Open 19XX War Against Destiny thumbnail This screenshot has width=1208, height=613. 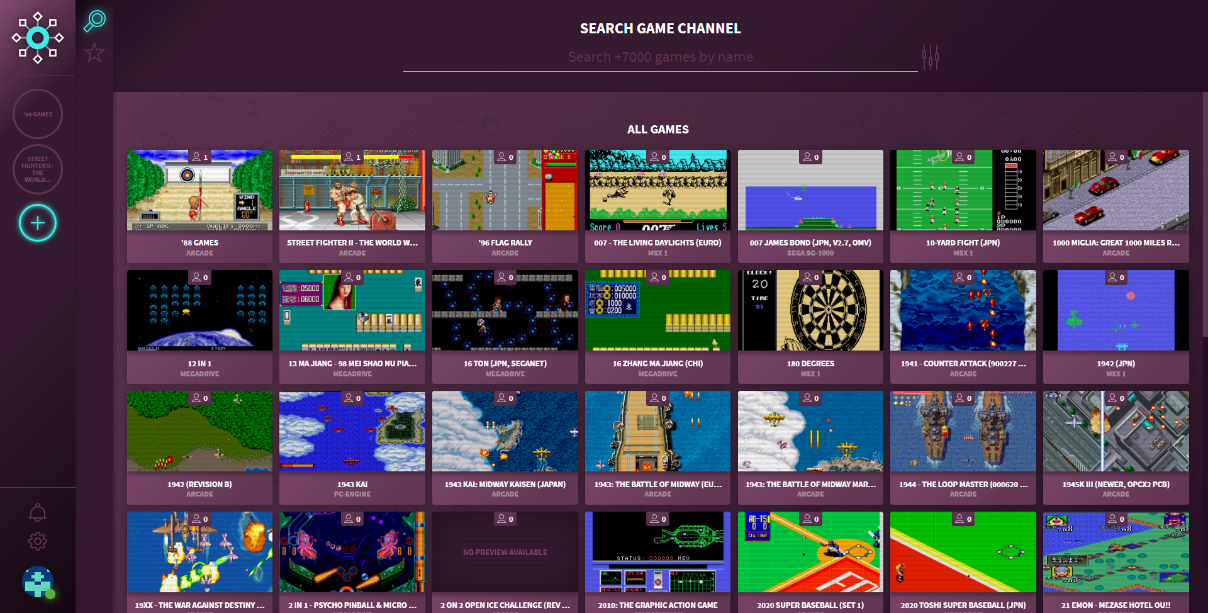(200, 552)
